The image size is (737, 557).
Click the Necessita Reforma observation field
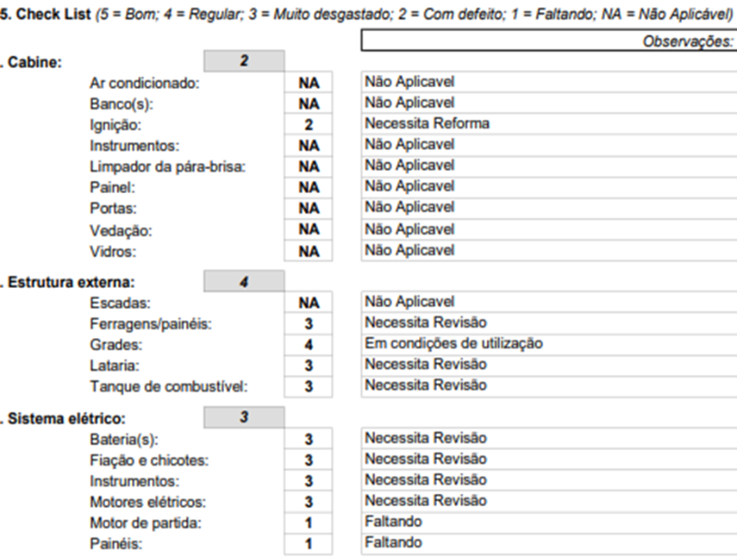(x=546, y=123)
